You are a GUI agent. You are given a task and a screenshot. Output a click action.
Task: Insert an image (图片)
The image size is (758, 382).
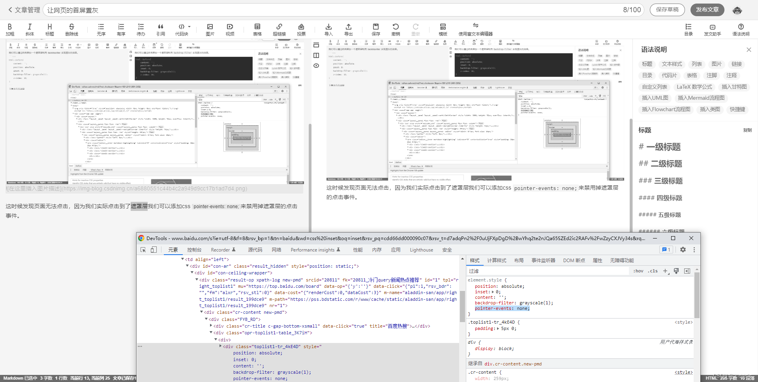click(x=210, y=30)
